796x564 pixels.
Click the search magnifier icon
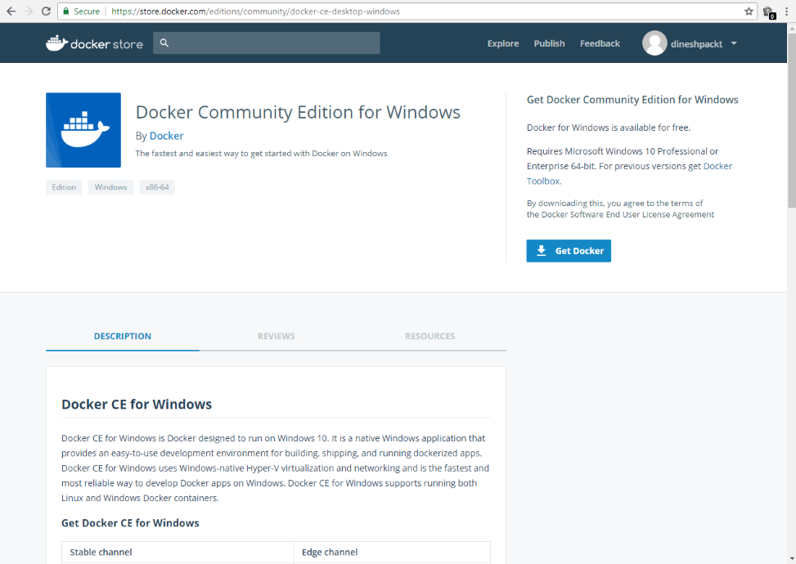pyautogui.click(x=164, y=43)
